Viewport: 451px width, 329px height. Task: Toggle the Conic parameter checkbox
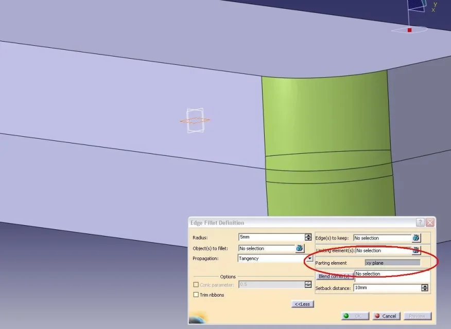(x=196, y=285)
